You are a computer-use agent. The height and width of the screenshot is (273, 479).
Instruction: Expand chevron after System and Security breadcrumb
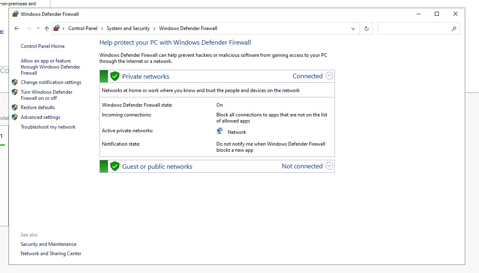pos(154,28)
